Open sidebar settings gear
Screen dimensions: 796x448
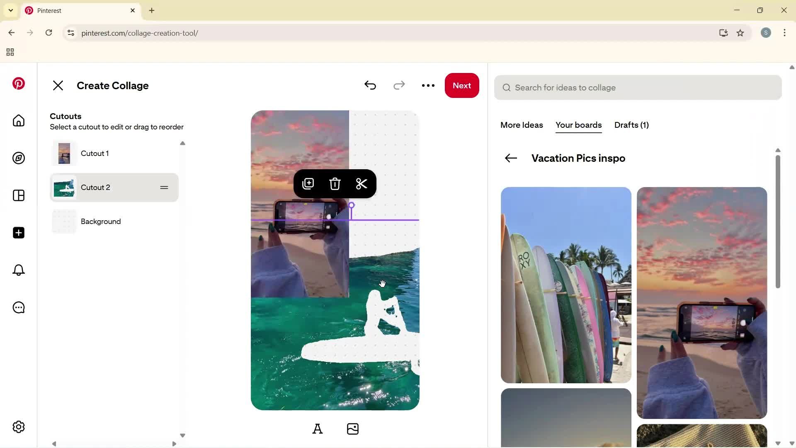tap(18, 427)
